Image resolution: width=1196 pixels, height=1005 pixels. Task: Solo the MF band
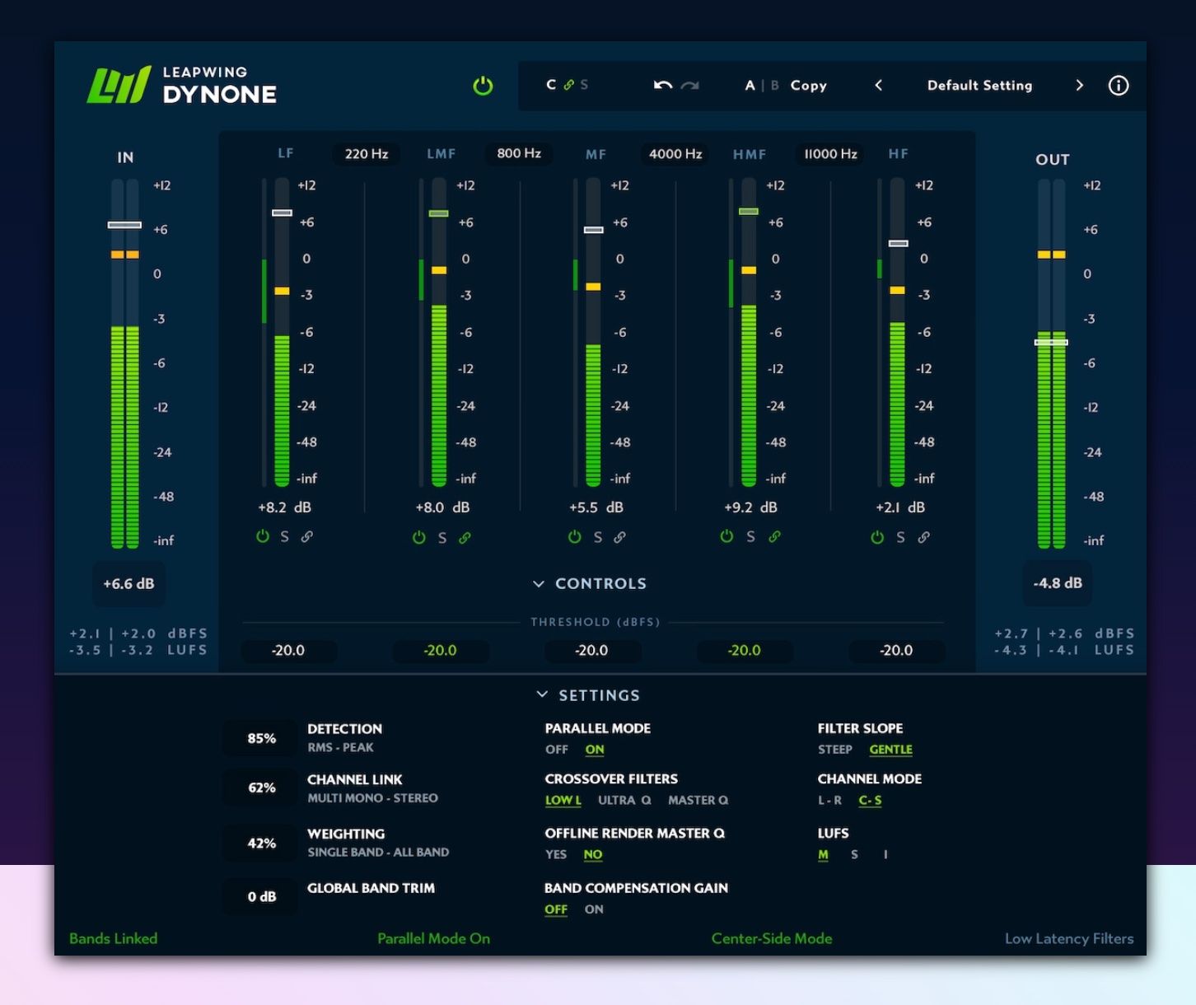(x=597, y=537)
